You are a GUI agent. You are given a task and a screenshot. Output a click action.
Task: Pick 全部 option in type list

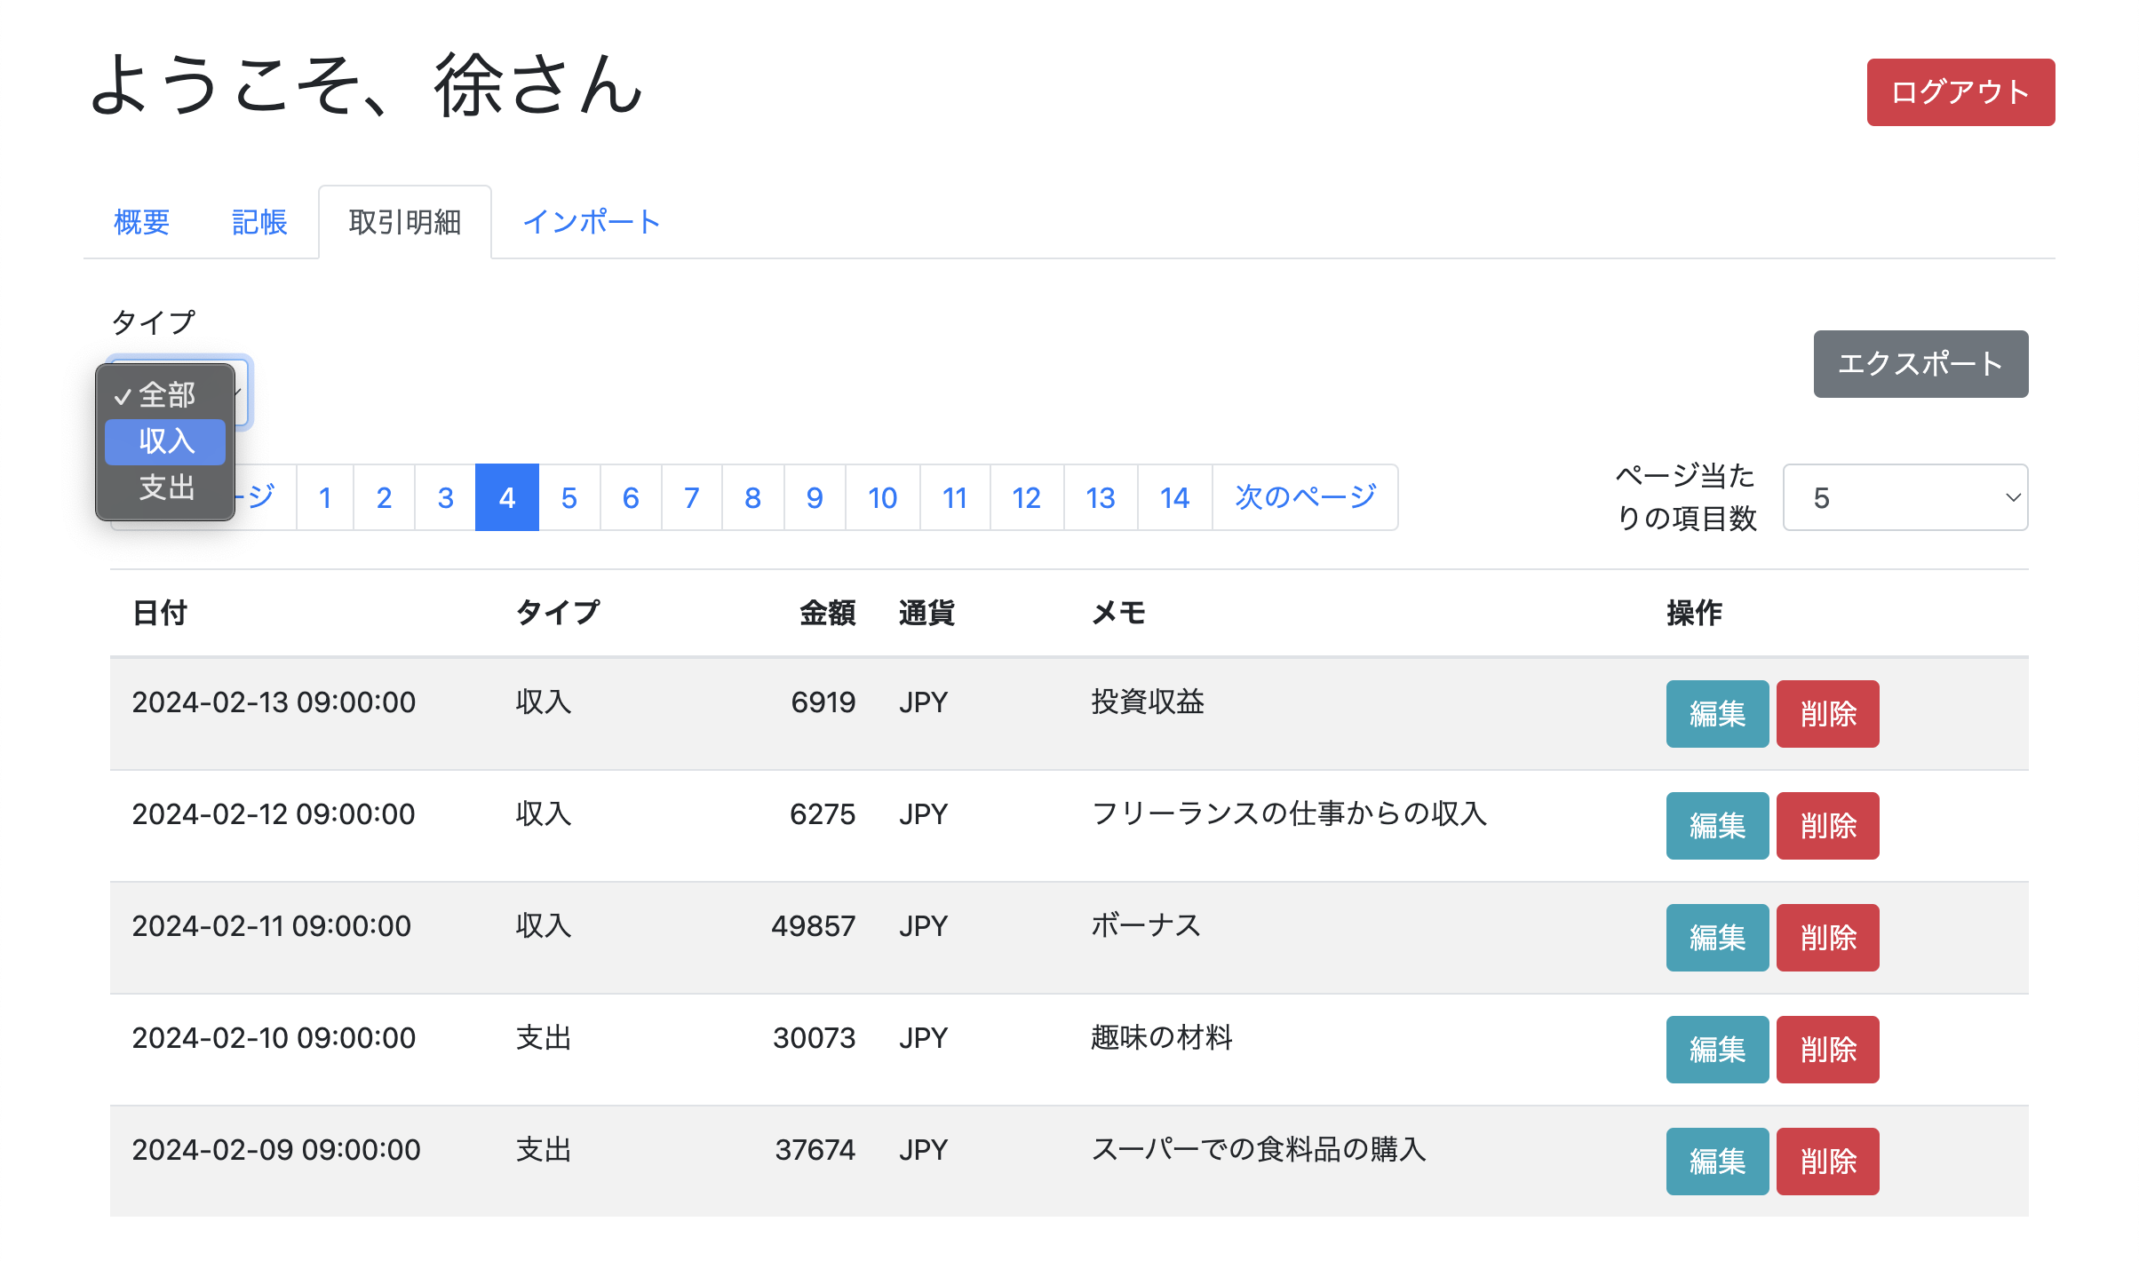click(x=165, y=395)
